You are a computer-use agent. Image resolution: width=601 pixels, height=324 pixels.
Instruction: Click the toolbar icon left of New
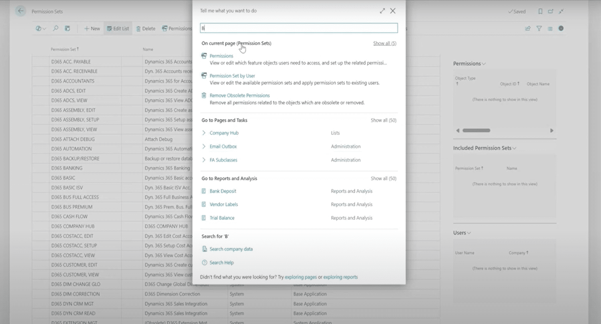(67, 29)
